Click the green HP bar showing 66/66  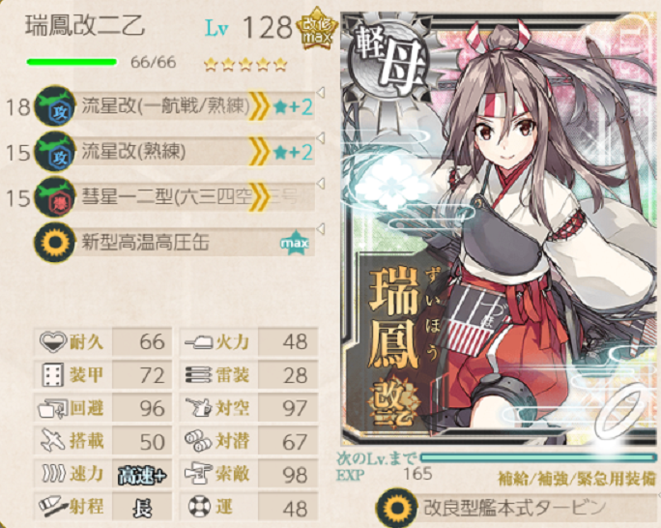(72, 63)
